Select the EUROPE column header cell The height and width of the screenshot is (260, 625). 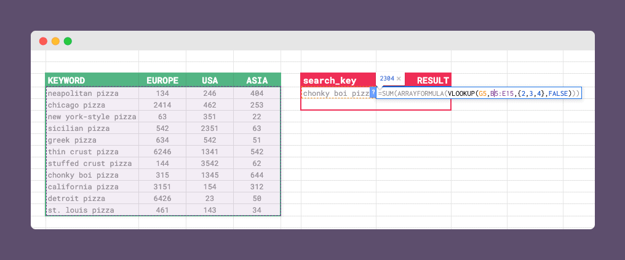pyautogui.click(x=162, y=80)
